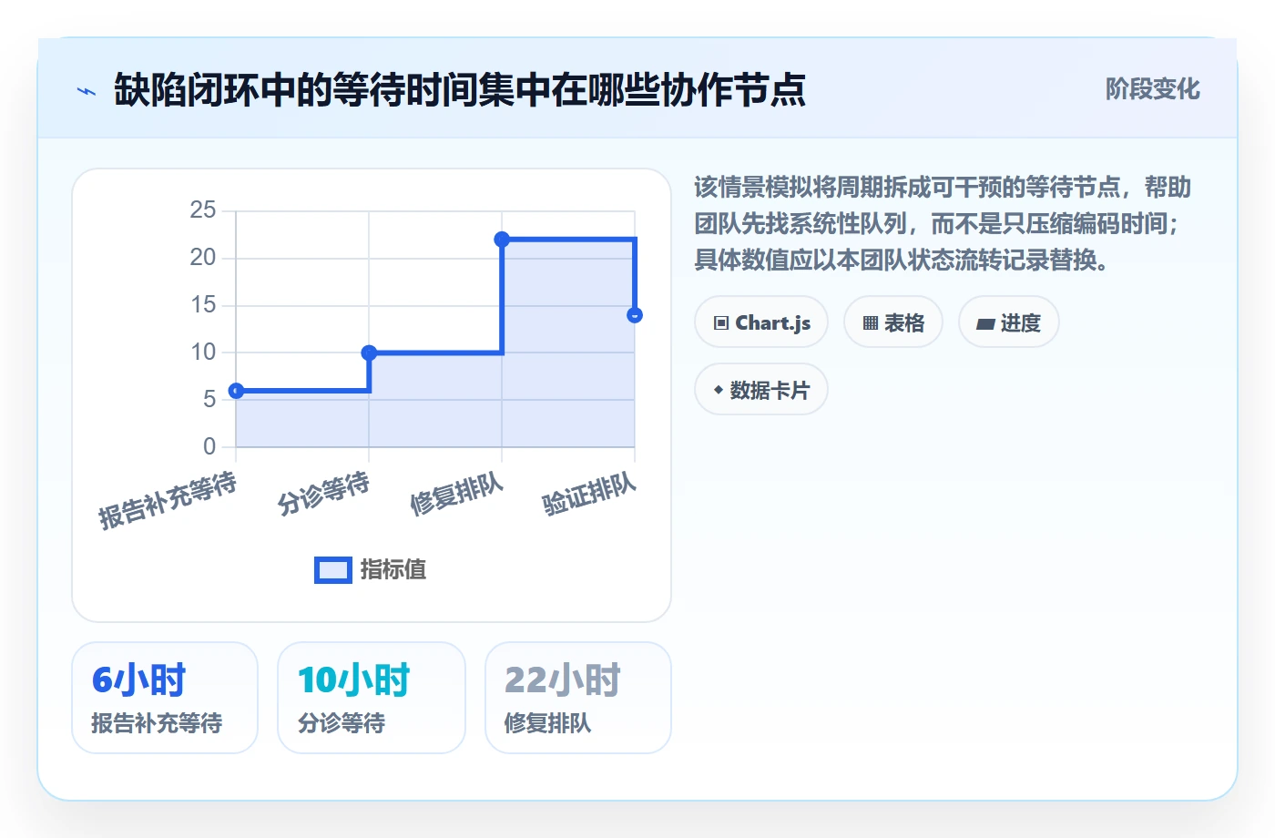The image size is (1275, 838).
Task: Click the y-axis value 15
Action: pos(203,305)
